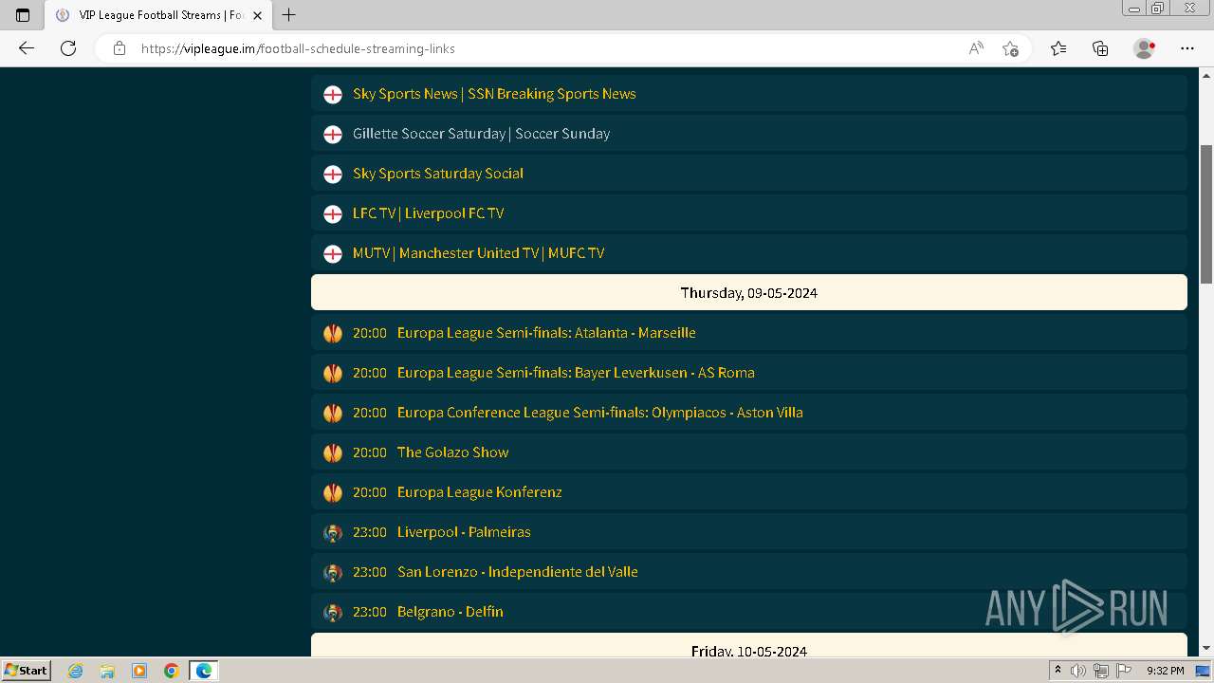Open media player from the taskbar

click(139, 671)
